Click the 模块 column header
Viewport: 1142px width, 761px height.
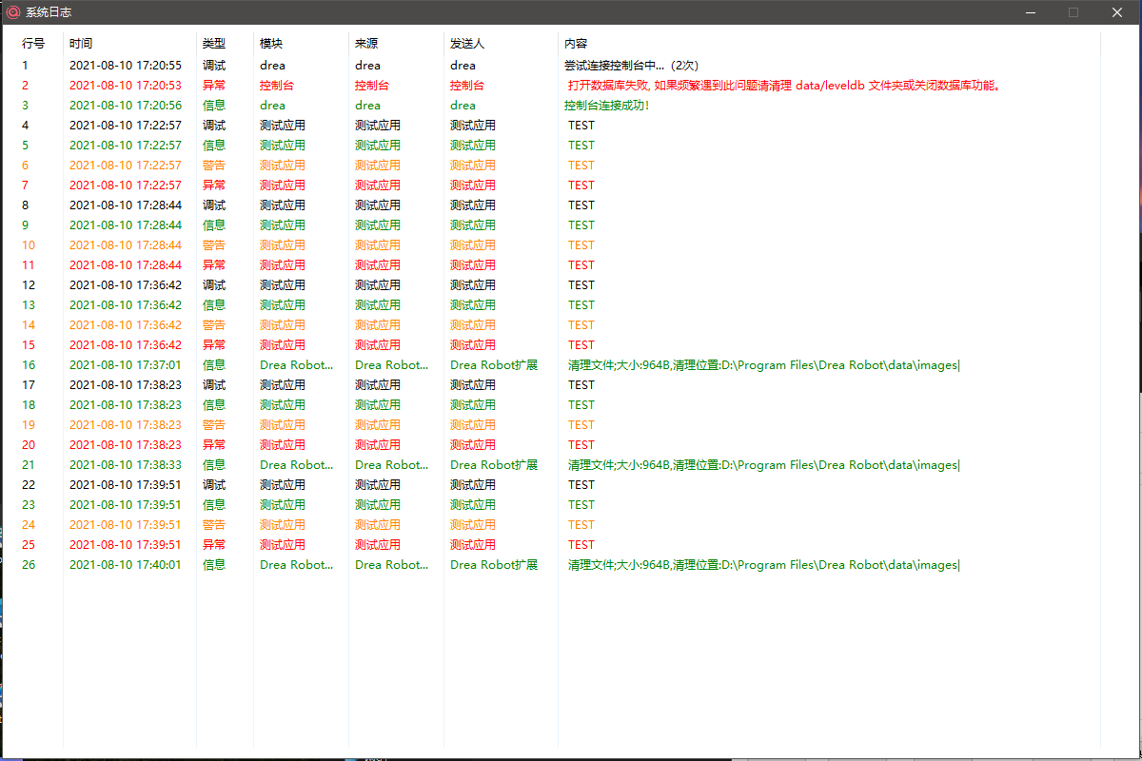point(271,44)
